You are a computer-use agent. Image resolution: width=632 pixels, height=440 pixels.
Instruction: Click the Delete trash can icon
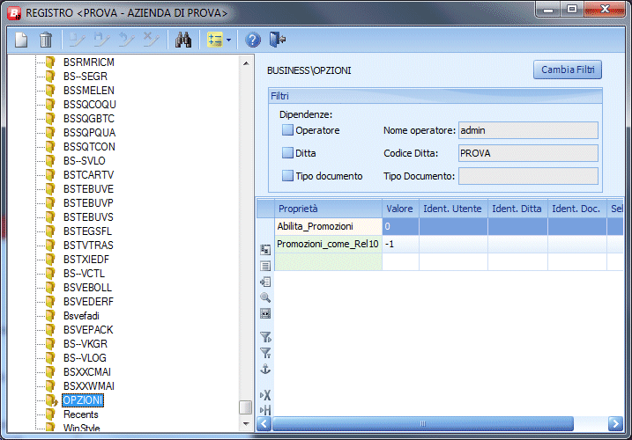tap(46, 40)
